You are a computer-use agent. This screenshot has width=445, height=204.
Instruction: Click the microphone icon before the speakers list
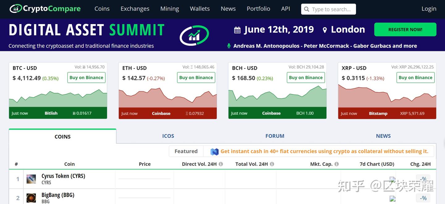click(229, 46)
